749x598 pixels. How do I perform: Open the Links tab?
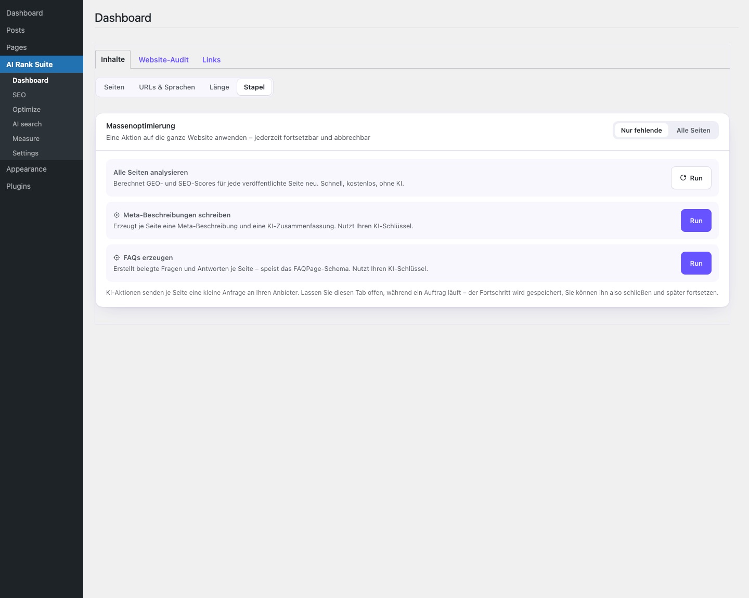(x=211, y=60)
